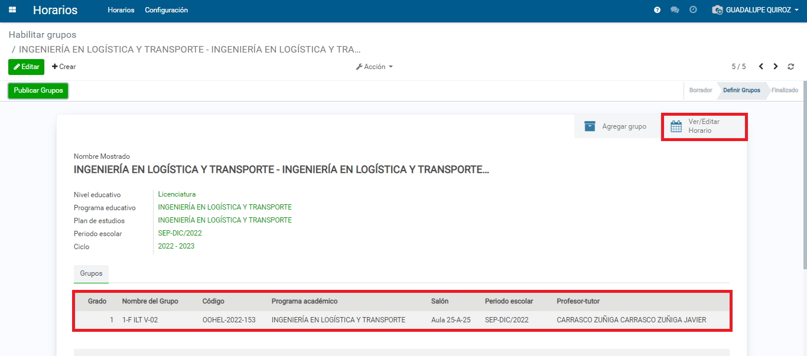Screen dimensions: 807x356
Task: Open the Horarios menu item
Action: pyautogui.click(x=121, y=10)
